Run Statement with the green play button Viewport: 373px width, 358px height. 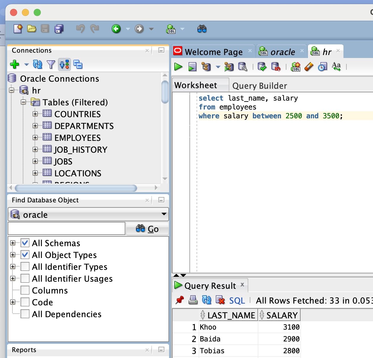(x=178, y=67)
